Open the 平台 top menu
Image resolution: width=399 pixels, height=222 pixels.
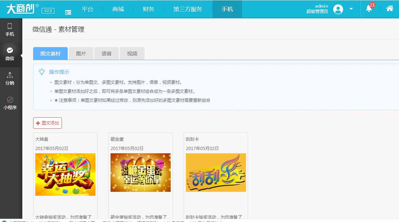(x=87, y=9)
